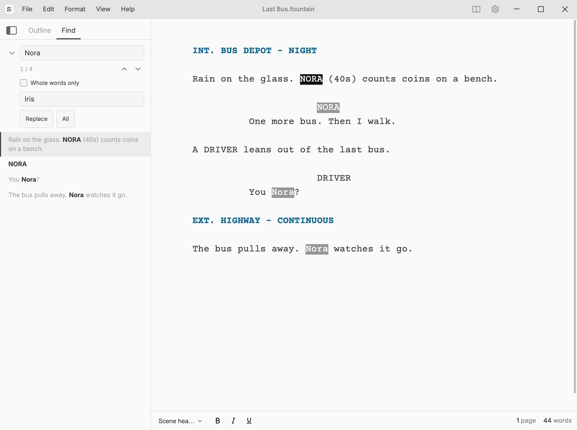The height and width of the screenshot is (430, 577).
Task: Apply bold formatting
Action: tap(218, 421)
